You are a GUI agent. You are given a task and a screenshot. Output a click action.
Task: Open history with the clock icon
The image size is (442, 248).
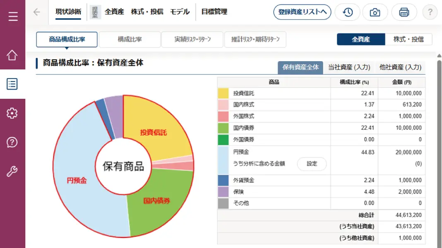click(x=347, y=12)
